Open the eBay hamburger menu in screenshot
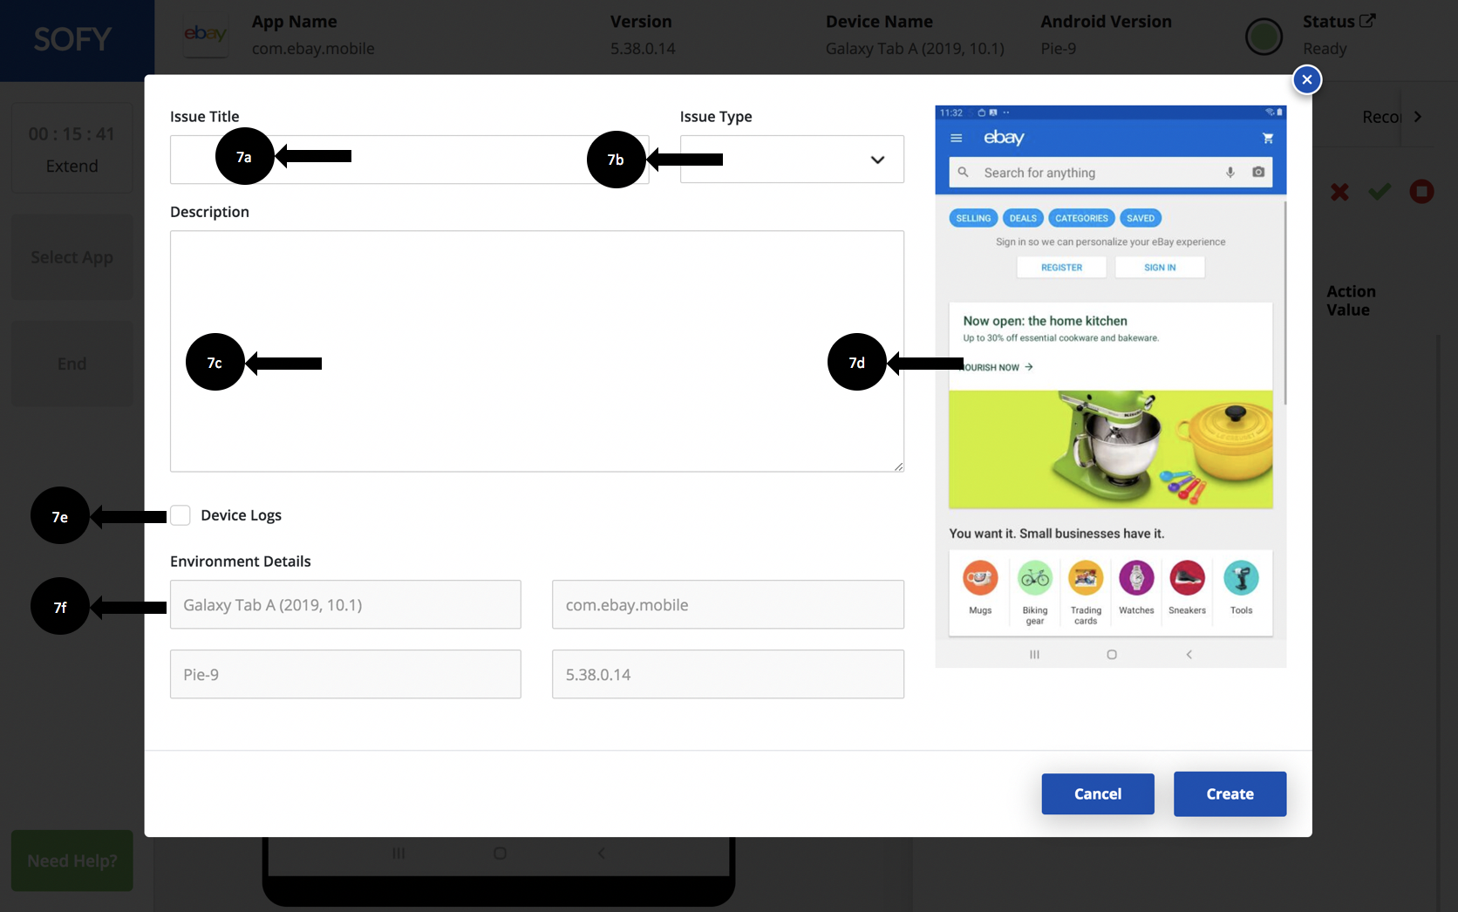Screen dimensions: 1458x912 click(957, 138)
